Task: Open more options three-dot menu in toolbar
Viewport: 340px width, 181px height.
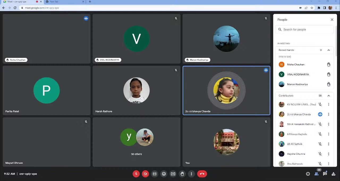Action: click(192, 174)
